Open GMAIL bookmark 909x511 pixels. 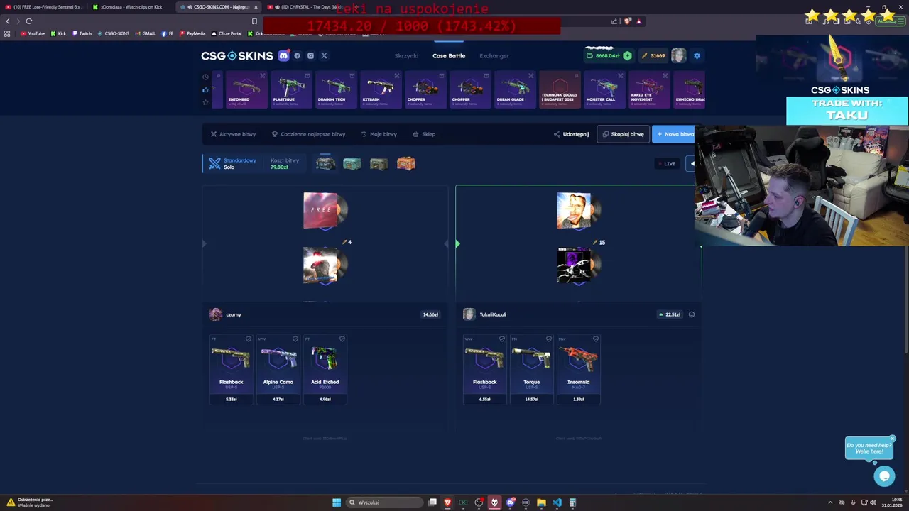tap(145, 33)
